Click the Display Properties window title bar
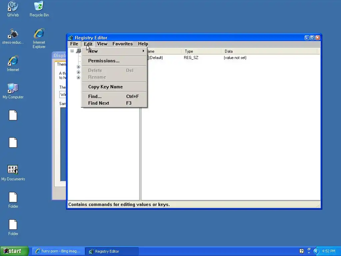 pos(59,55)
